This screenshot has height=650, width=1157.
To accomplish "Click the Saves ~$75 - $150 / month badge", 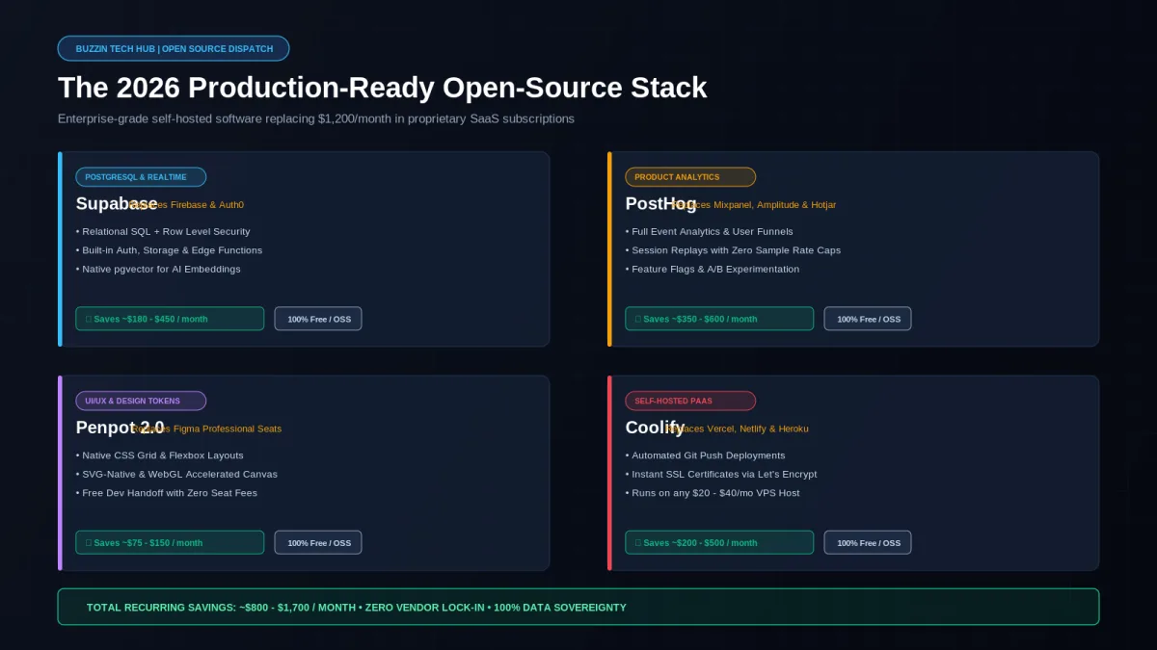I will (x=170, y=542).
